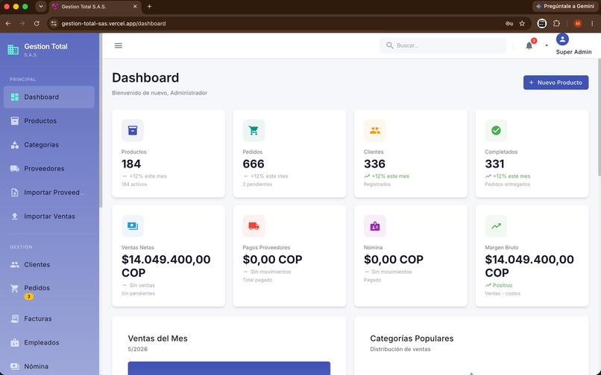Click the Pedidos yellow badge 3
601x375 pixels.
point(29,297)
